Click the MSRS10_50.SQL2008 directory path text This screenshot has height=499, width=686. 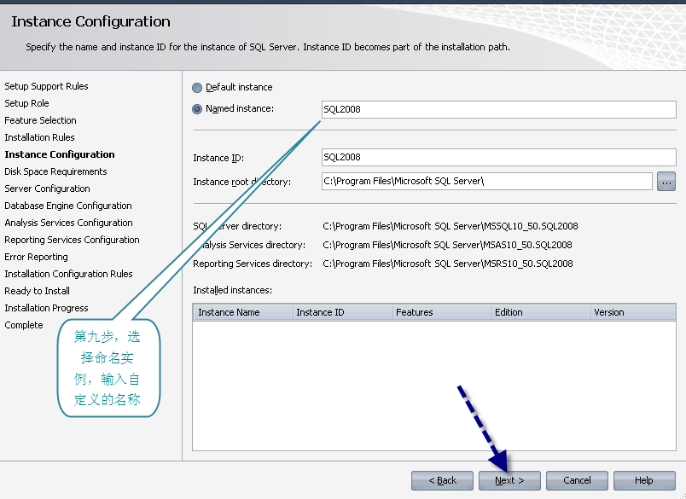[448, 264]
